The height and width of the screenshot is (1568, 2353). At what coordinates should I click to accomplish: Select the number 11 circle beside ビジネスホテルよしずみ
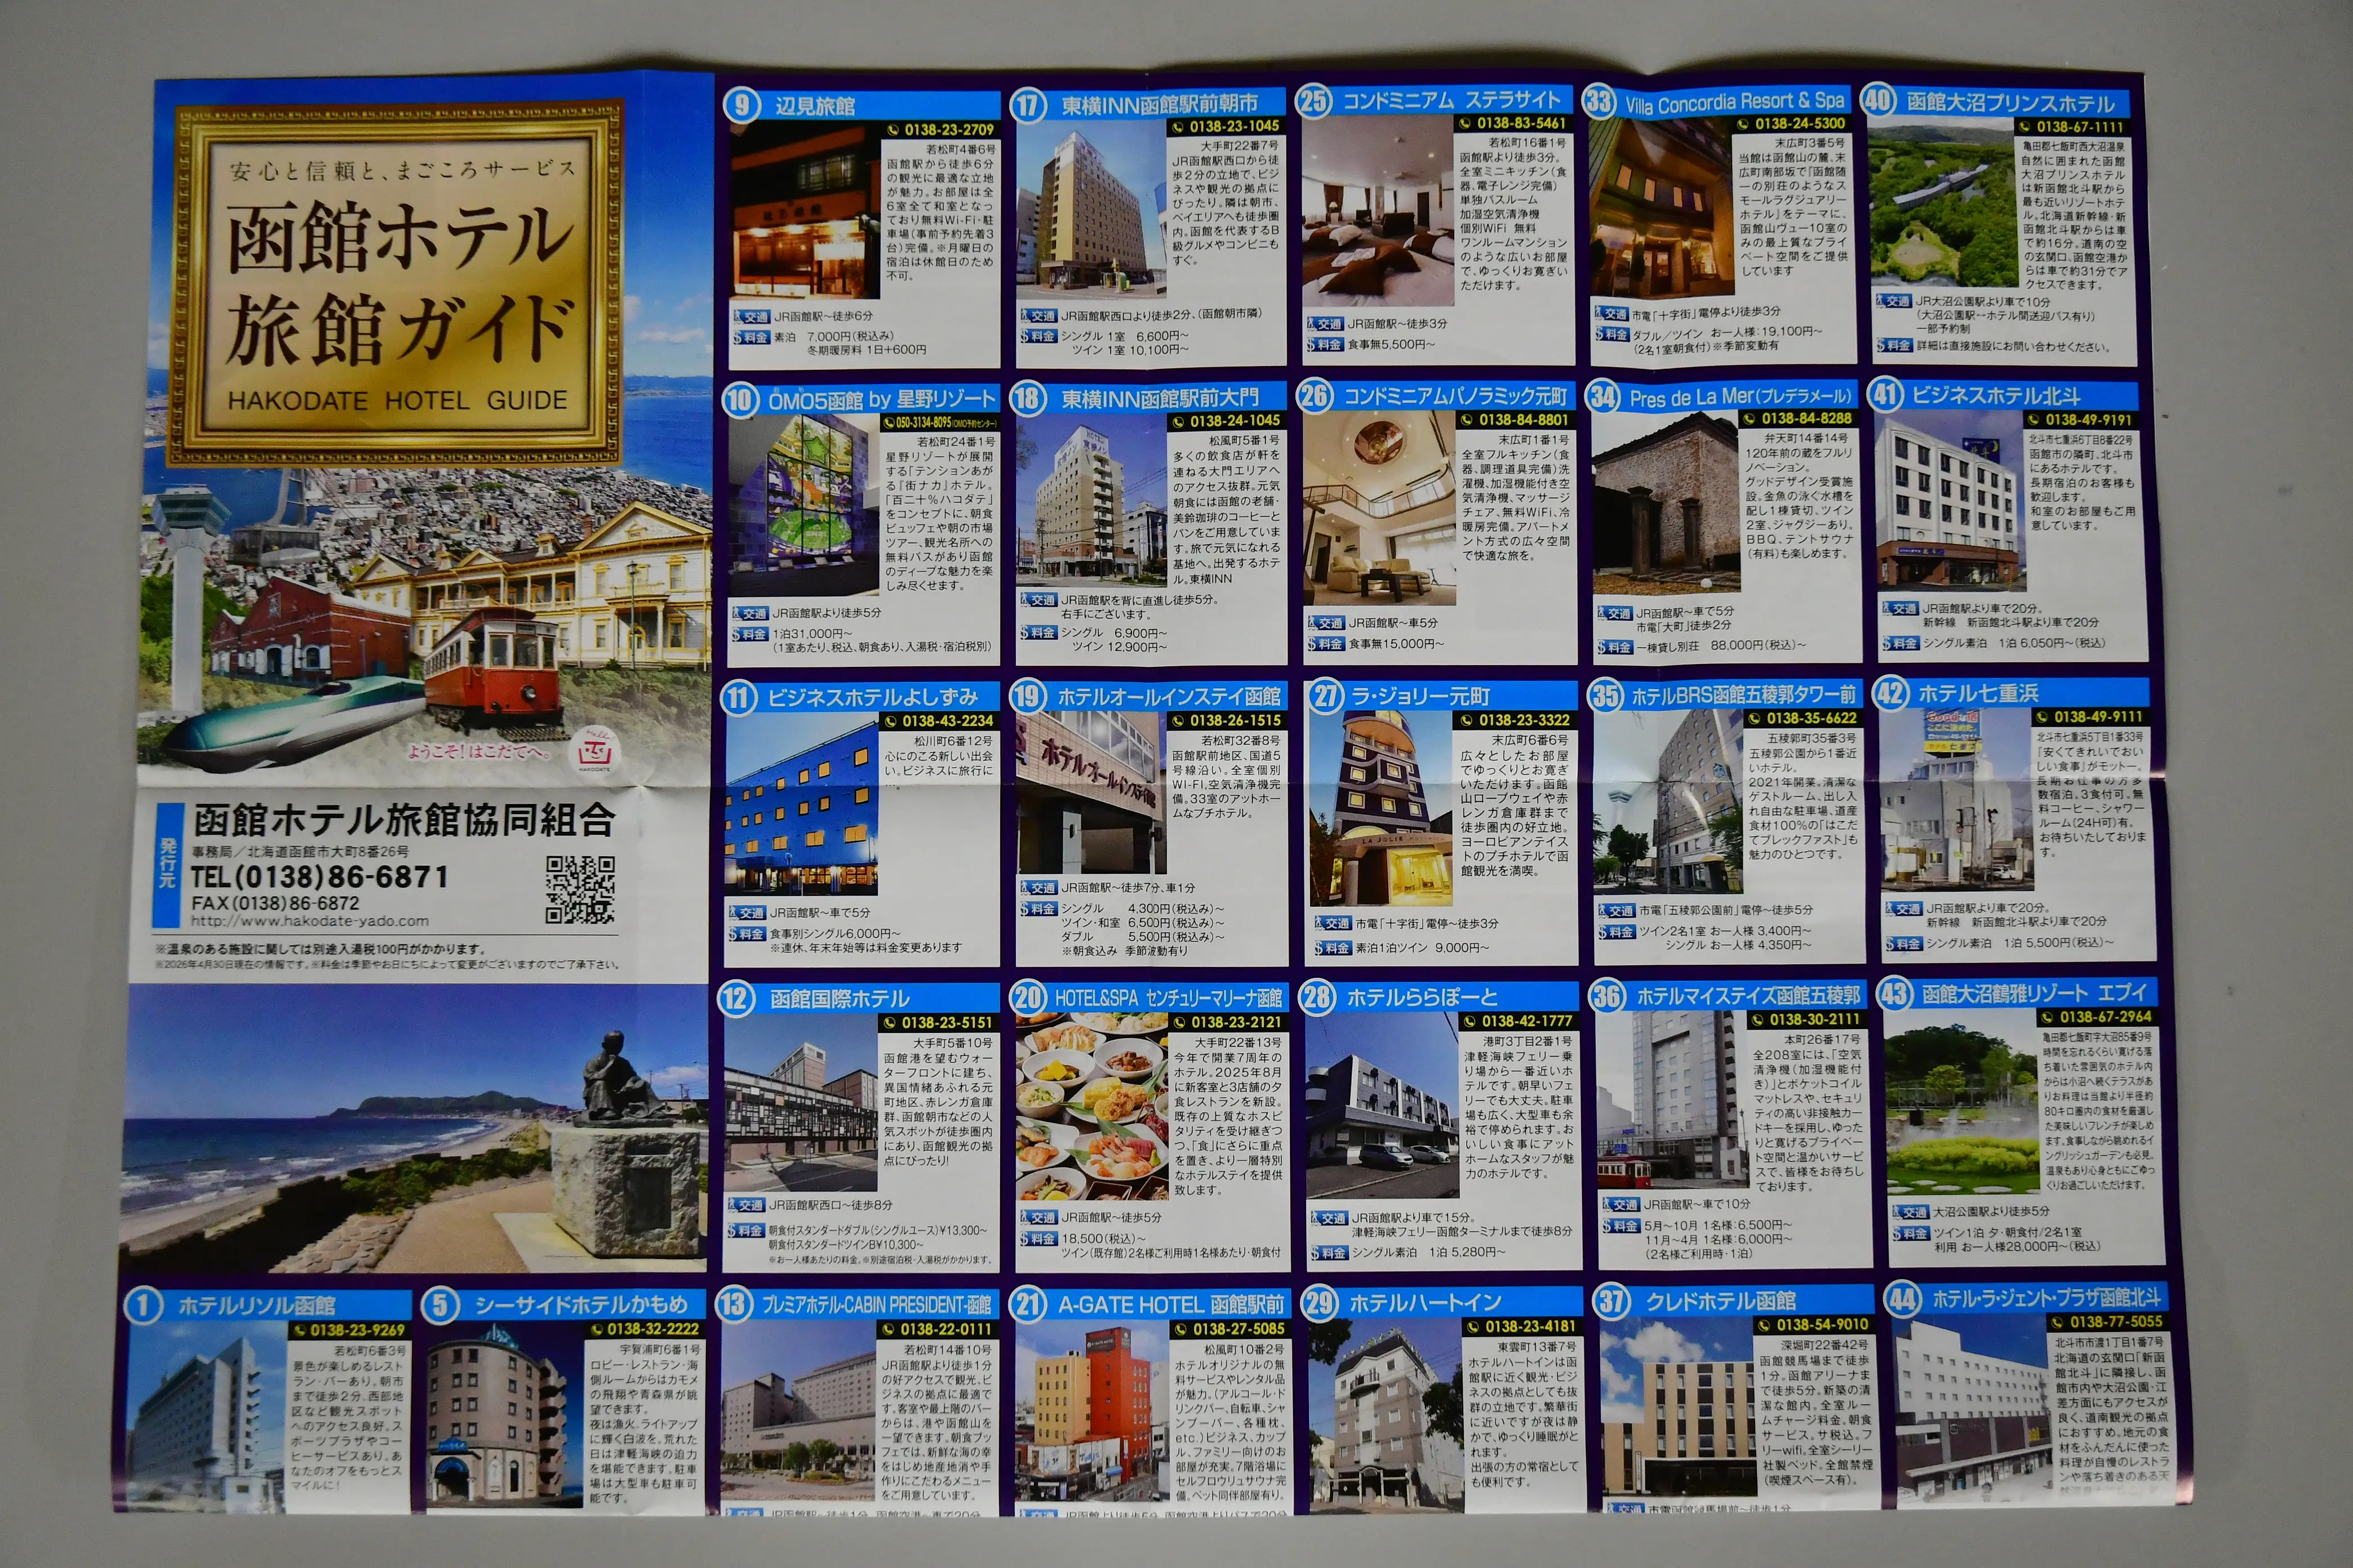[738, 697]
